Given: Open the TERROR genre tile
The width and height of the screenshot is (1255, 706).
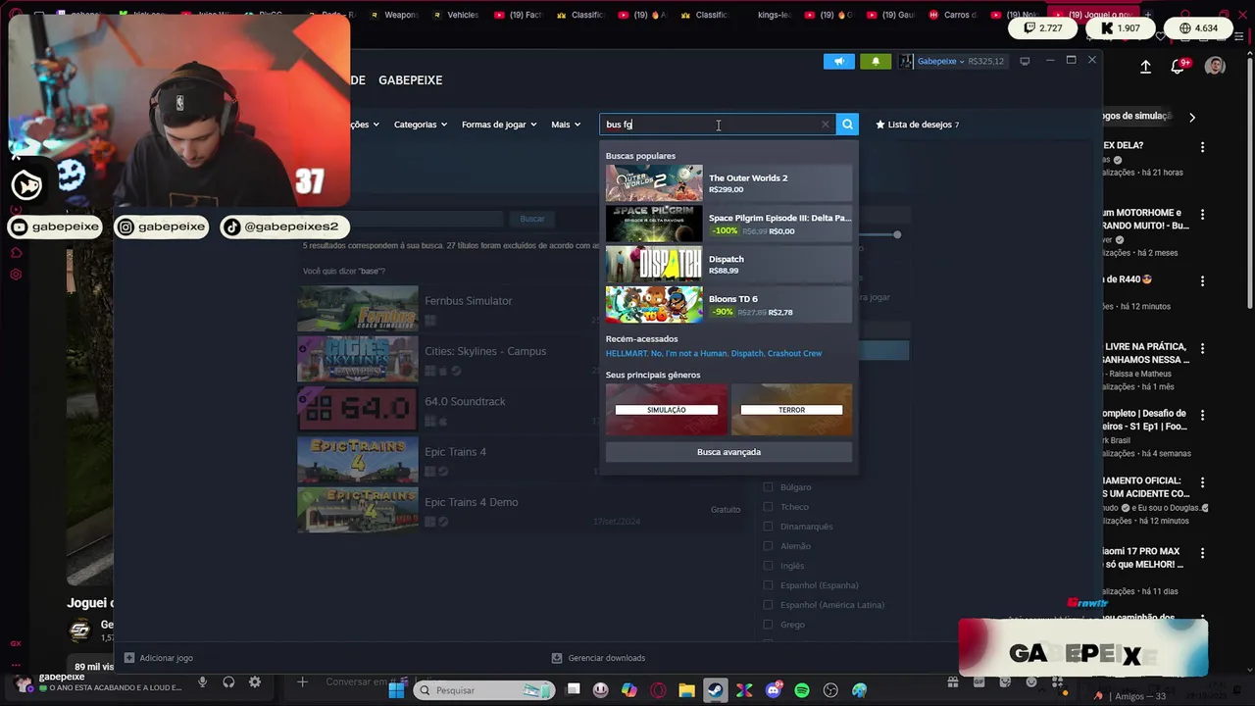Looking at the screenshot, I should coord(791,409).
